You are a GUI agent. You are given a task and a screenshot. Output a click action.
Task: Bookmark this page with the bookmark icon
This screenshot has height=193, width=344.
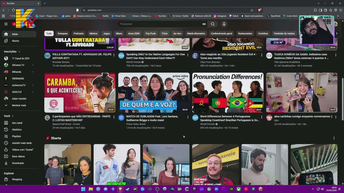(x=77, y=10)
